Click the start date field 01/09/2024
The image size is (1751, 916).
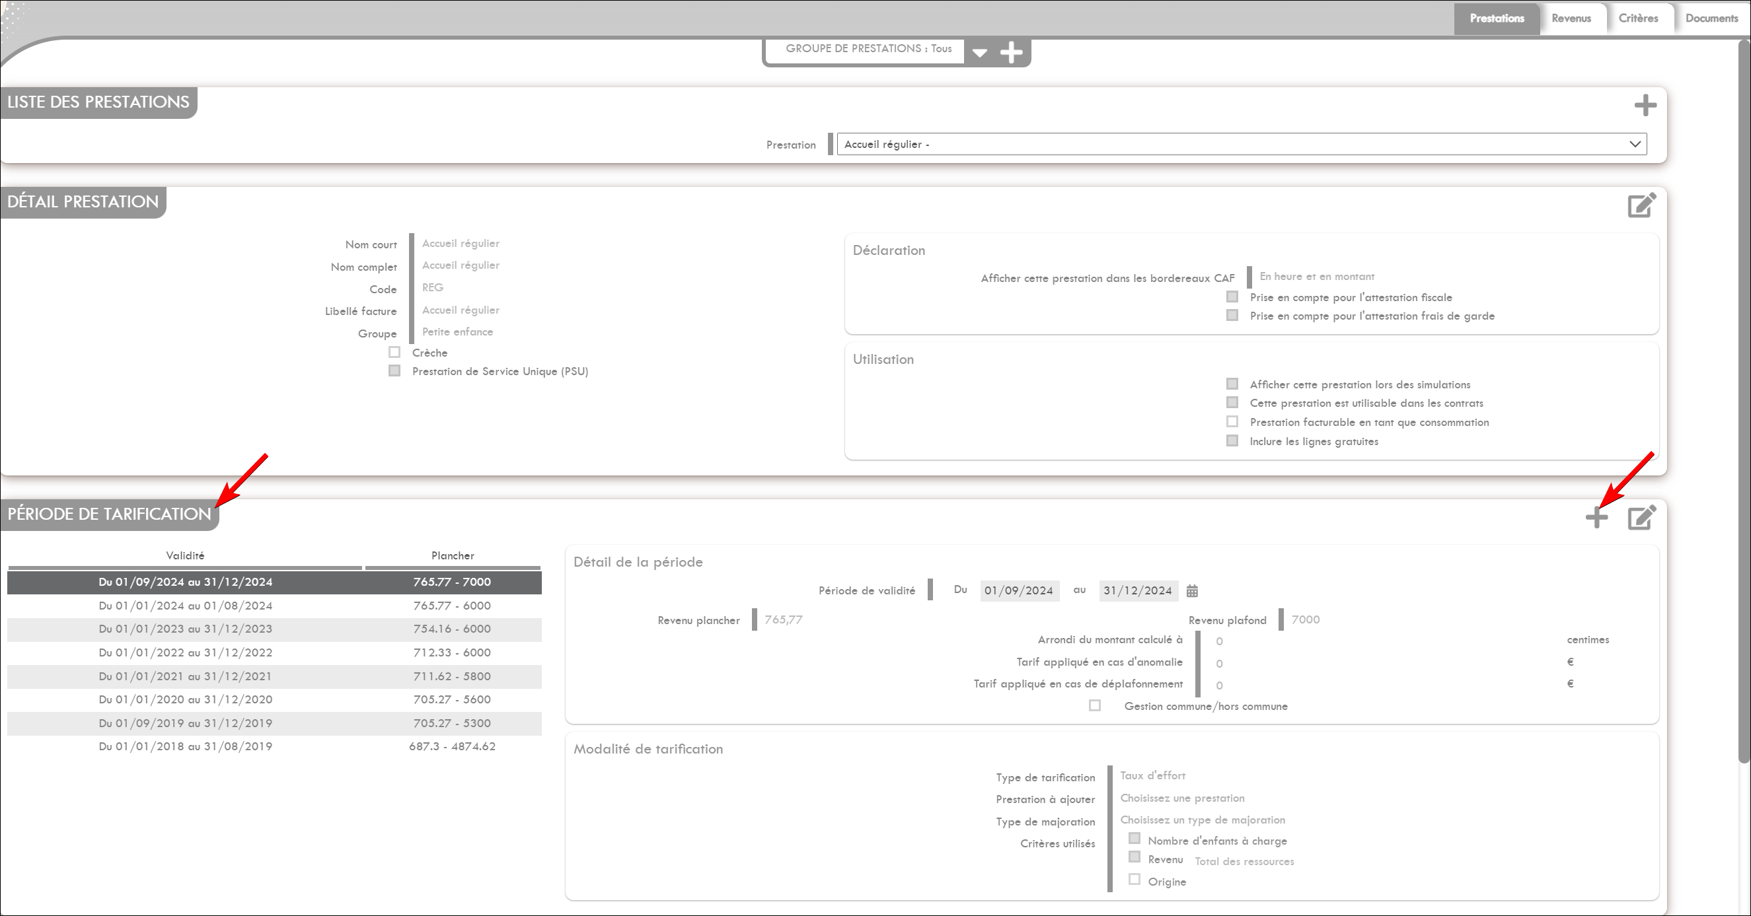[x=1018, y=590]
